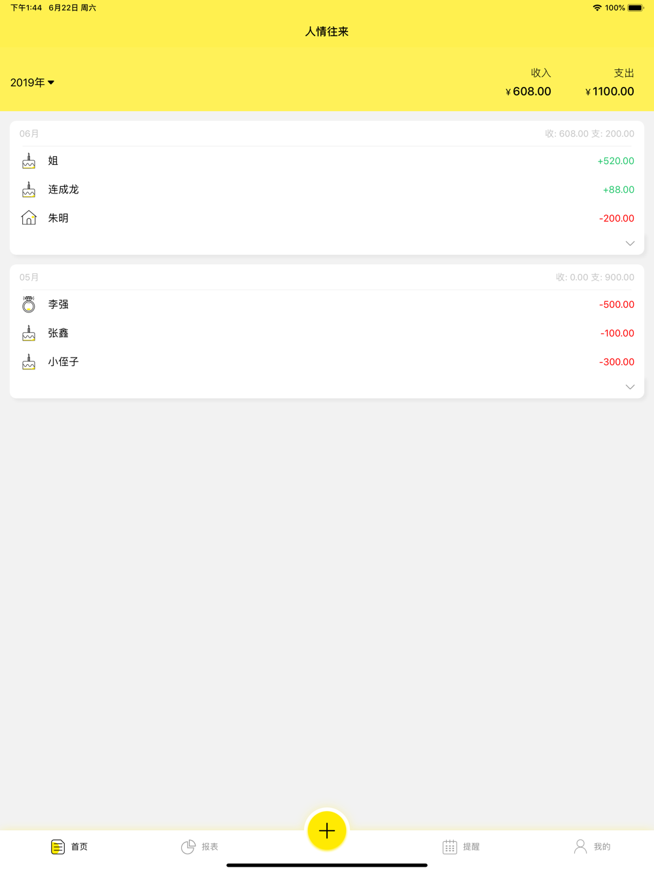Tap the wedding ring icon beside 李强
Screen dimensions: 654x872
29,304
